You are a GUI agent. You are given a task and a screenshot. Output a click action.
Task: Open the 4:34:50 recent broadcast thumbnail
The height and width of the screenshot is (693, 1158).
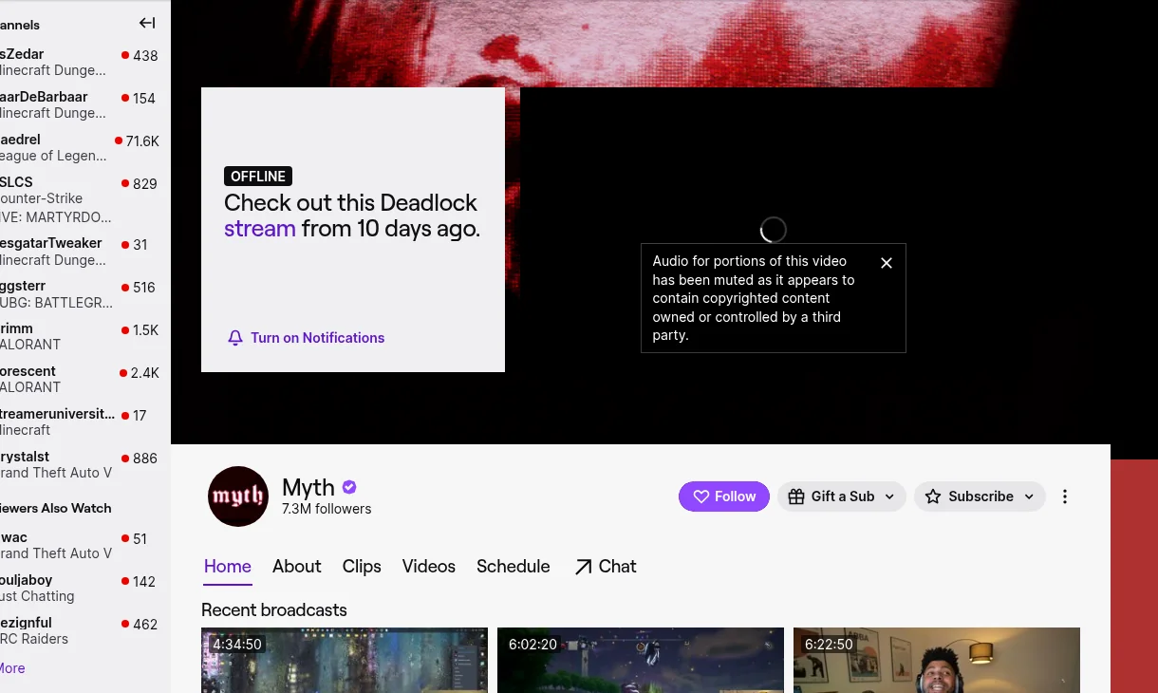345,660
